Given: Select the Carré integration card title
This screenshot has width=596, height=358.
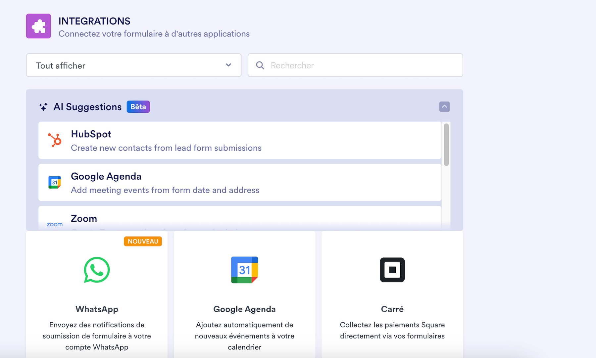Looking at the screenshot, I should (x=392, y=309).
